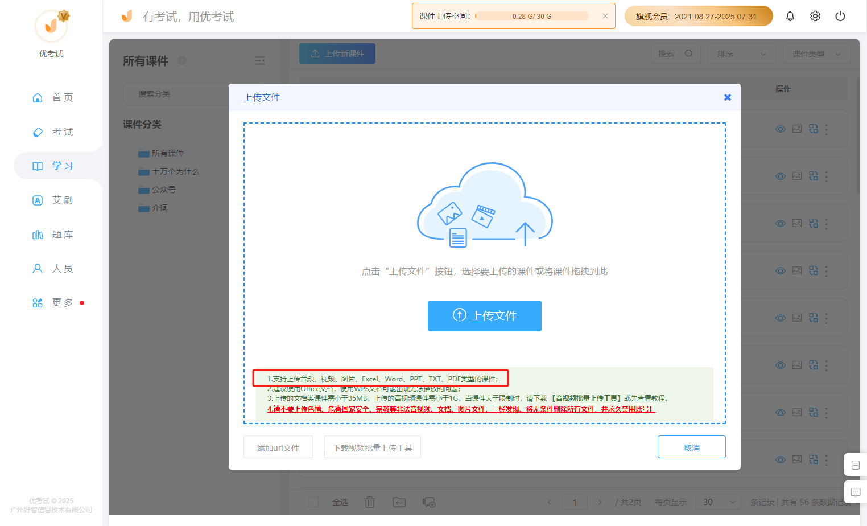Select the 公众号 folder
The height and width of the screenshot is (526, 867).
[157, 190]
